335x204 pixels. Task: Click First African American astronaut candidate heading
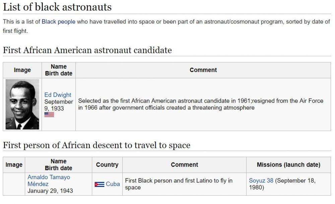[x=87, y=50]
